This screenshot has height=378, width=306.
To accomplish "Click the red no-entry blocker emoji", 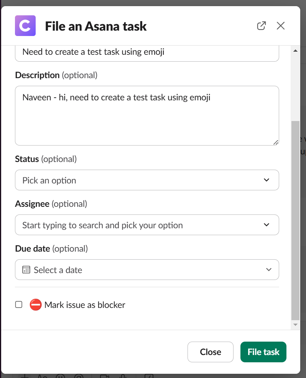I will [x=36, y=305].
